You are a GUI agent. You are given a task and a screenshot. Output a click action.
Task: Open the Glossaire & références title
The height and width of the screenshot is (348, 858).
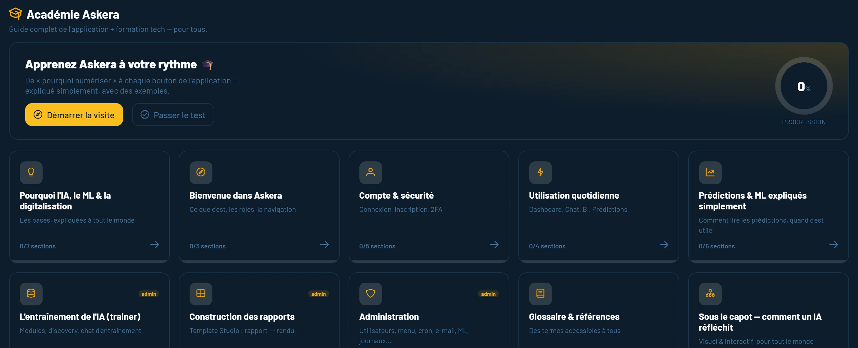[574, 317]
